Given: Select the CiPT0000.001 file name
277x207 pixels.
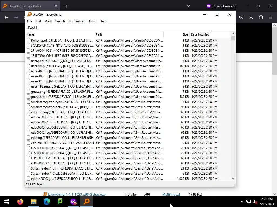Looking at the screenshot, I should (62, 163).
